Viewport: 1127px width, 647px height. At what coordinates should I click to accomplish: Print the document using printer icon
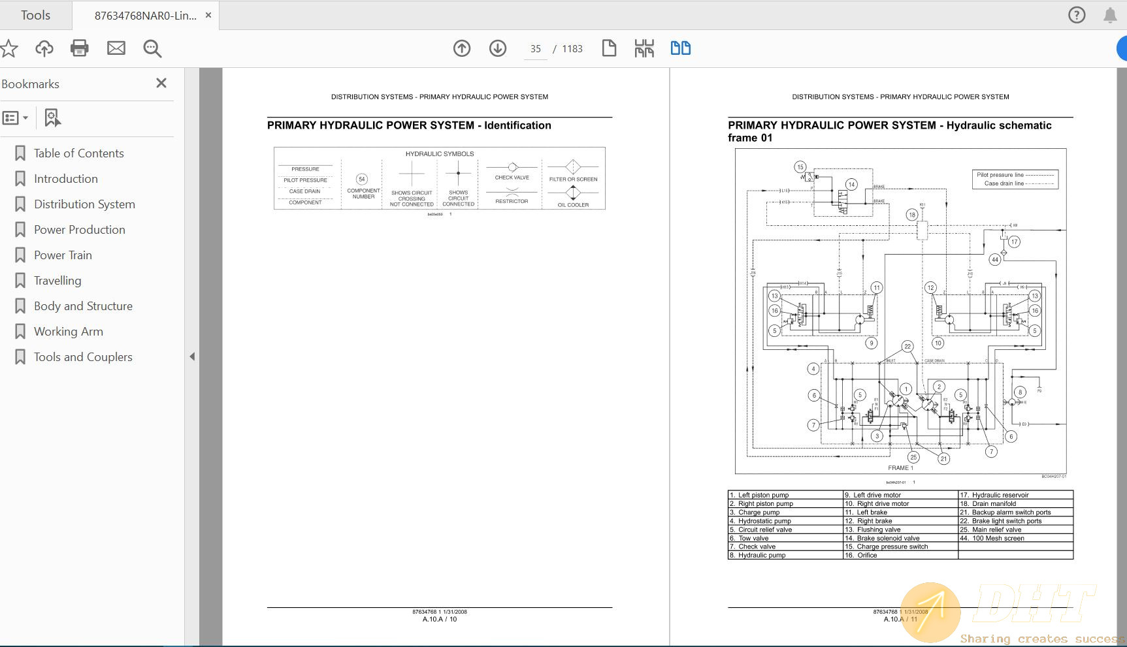(x=80, y=48)
